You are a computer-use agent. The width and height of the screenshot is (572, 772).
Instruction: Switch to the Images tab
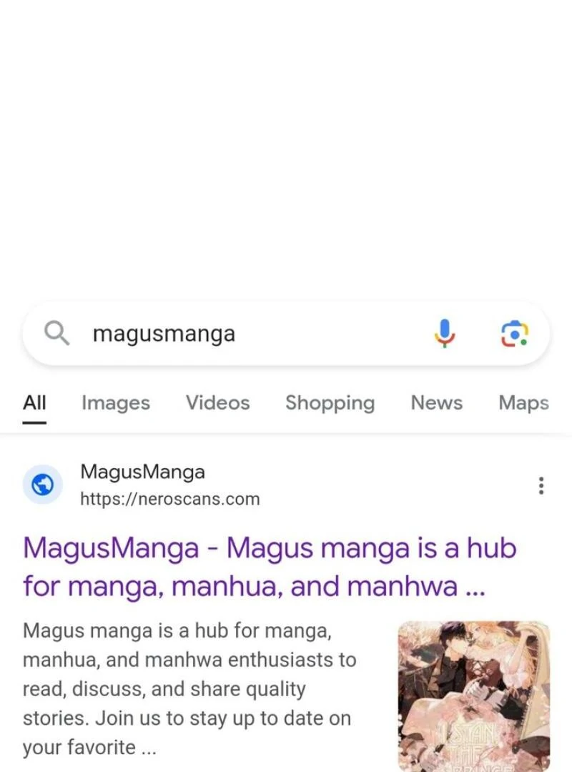(116, 402)
